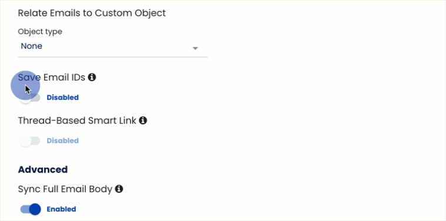446x221 pixels.
Task: Click the Relate Emails to Custom Object heading
Action: 92,13
